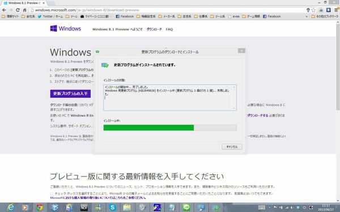
Task: Open the media player taskbar icon
Action: (25, 207)
